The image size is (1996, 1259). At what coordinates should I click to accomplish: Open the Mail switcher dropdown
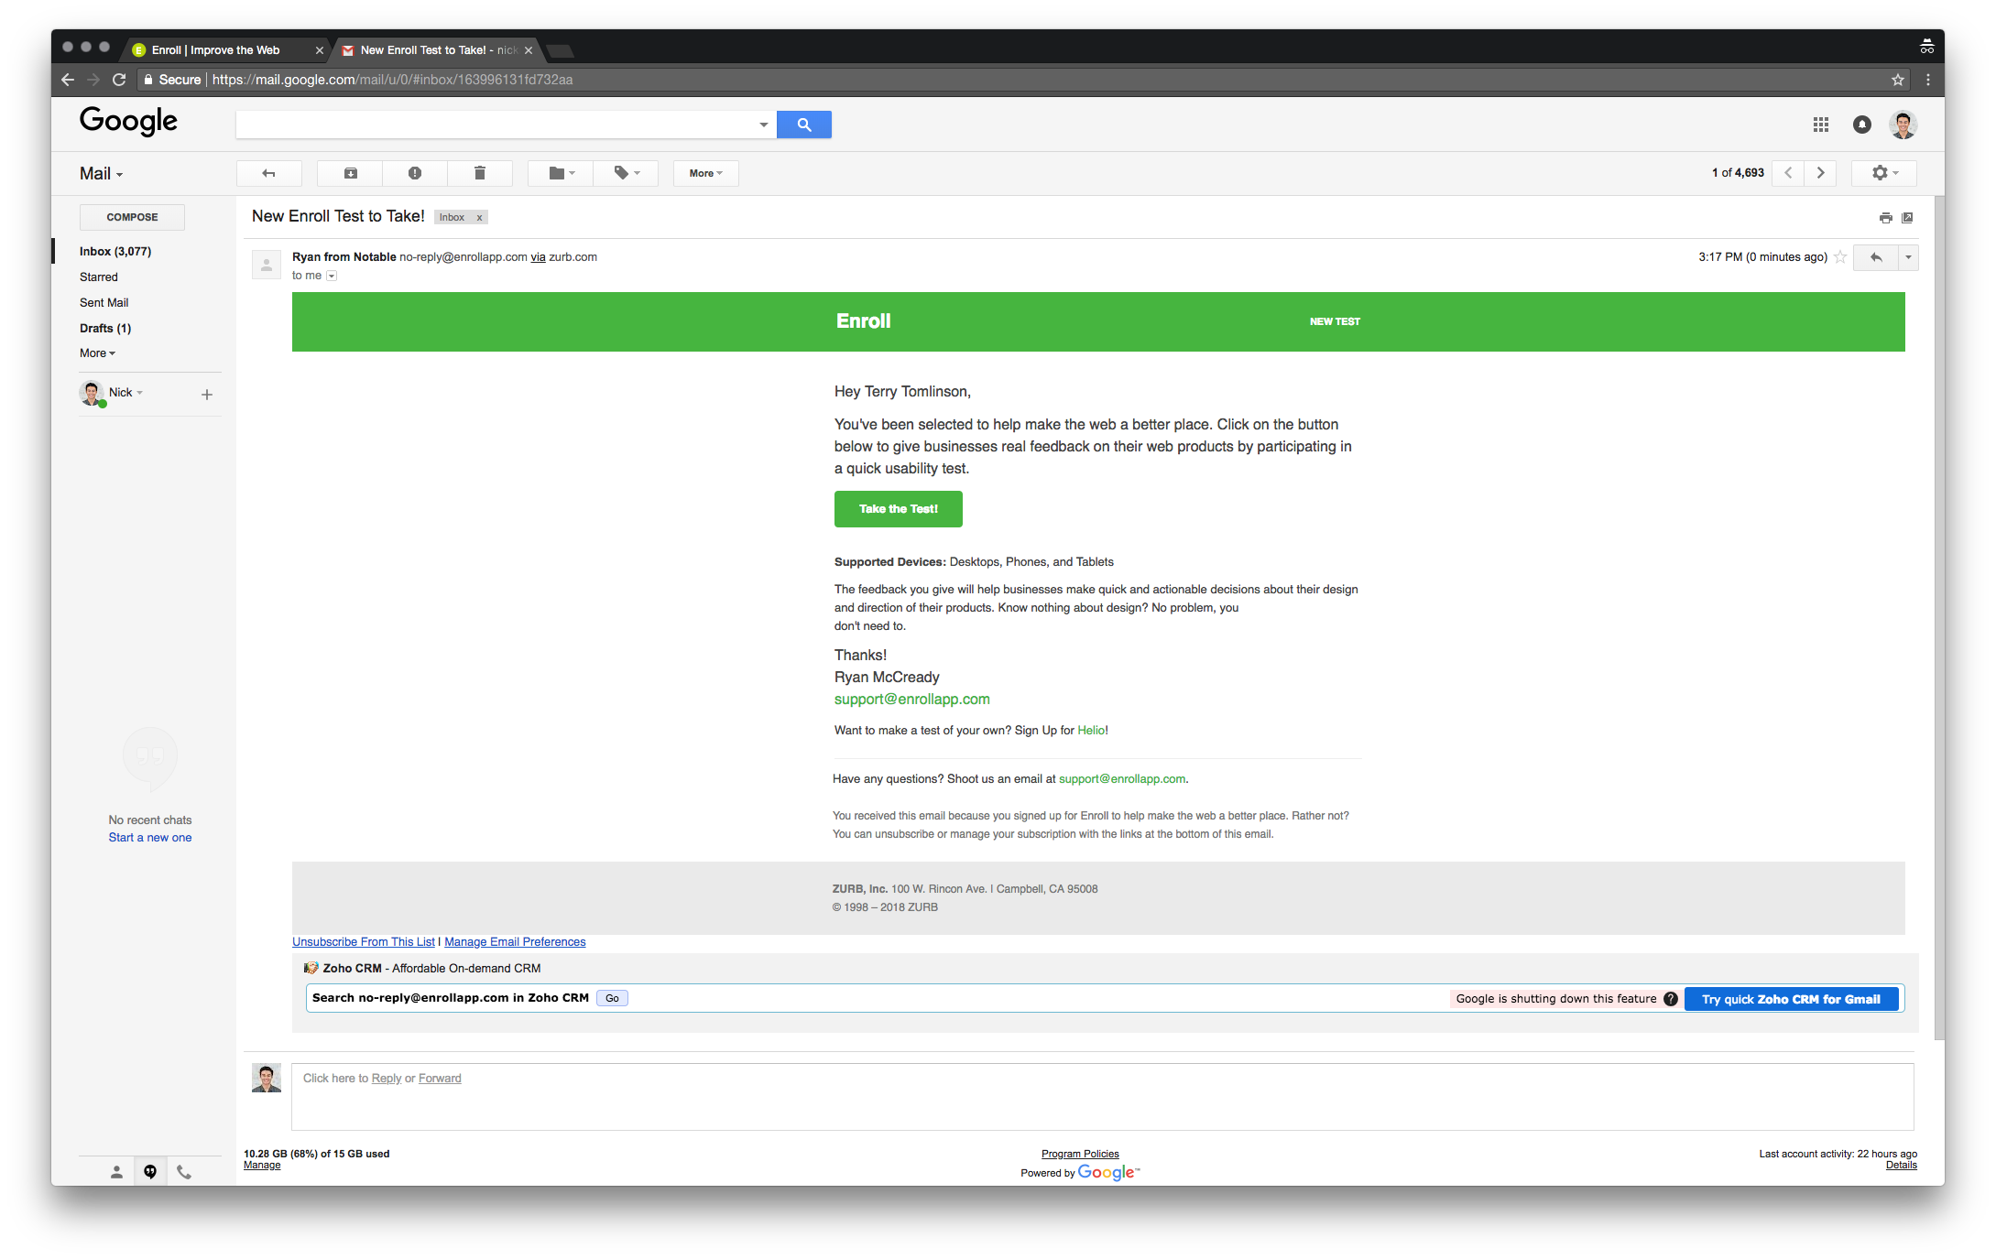pos(101,174)
